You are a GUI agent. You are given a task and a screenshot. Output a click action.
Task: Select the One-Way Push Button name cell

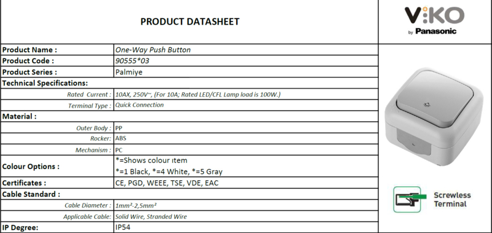tap(246, 50)
